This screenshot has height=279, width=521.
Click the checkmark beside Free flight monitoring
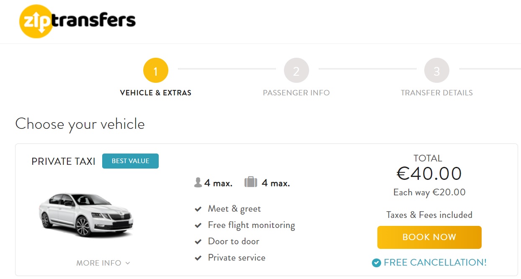[x=198, y=225]
